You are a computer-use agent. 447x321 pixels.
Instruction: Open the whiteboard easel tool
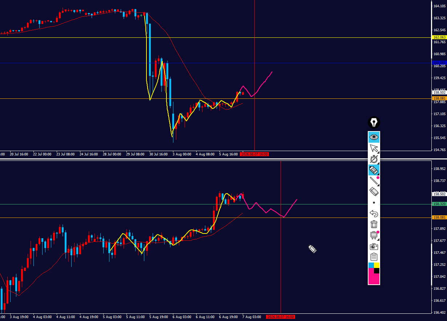(x=374, y=235)
